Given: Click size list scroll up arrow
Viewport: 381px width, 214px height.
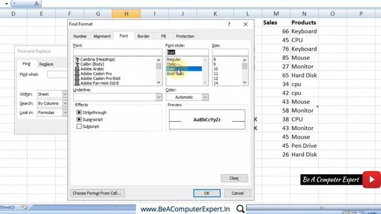Looking at the screenshot, I should [245, 60].
